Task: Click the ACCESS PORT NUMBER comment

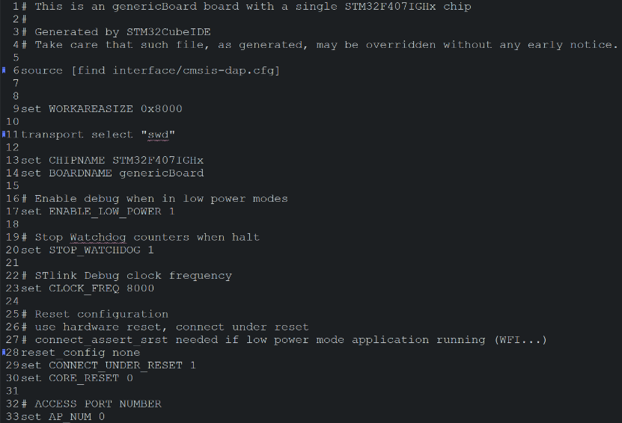Action: tap(98, 404)
